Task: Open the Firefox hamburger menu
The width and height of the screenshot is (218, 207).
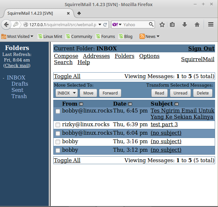Action: coord(211,25)
